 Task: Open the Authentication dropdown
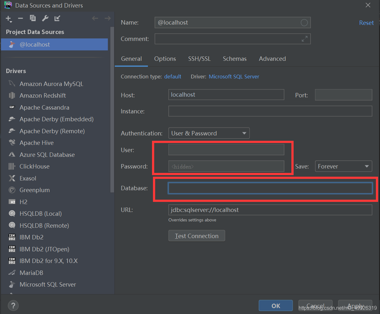[x=209, y=133]
